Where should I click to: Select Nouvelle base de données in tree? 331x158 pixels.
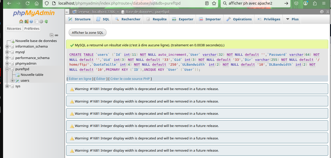(x=36, y=41)
